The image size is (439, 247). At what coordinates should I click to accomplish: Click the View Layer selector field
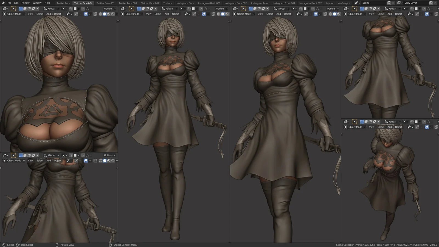pos(412,2)
